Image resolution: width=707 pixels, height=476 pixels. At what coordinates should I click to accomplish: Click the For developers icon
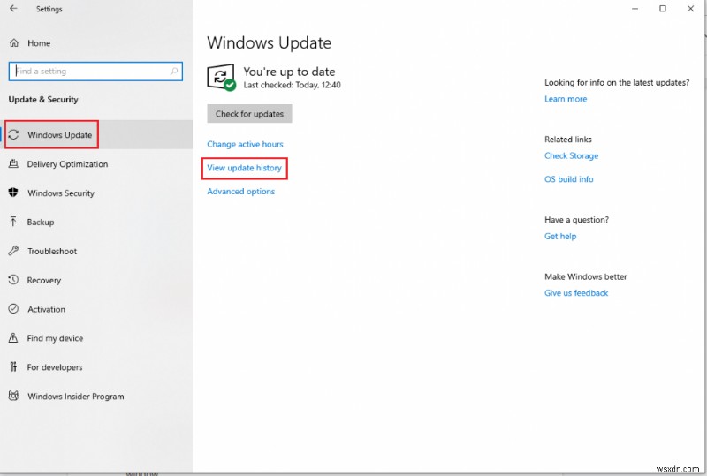[13, 366]
